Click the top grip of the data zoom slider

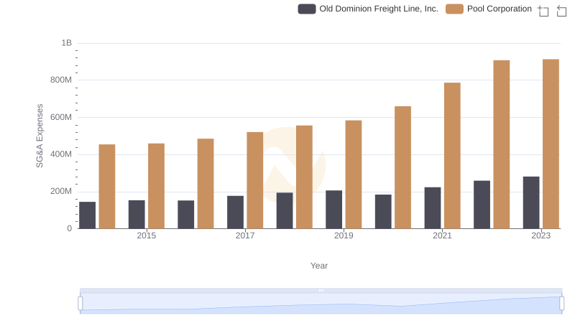pyautogui.click(x=321, y=290)
